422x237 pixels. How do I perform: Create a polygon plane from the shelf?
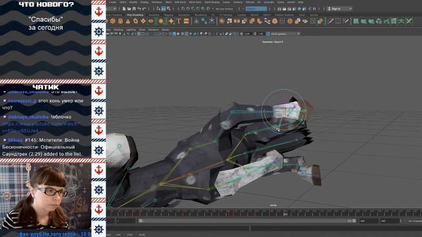coord(143,21)
